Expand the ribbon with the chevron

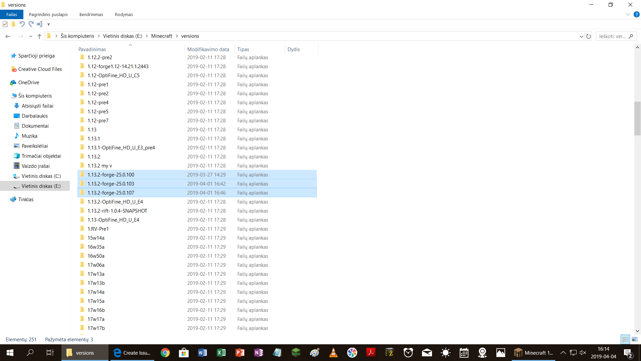pos(628,14)
